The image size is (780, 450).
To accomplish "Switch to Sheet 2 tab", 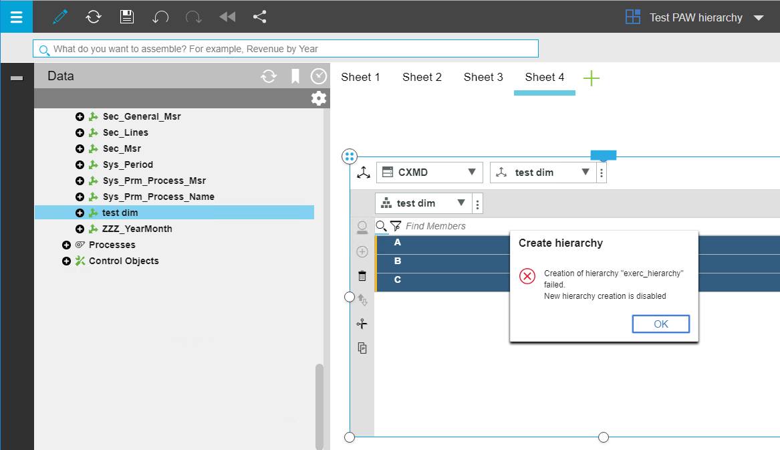I will pyautogui.click(x=422, y=77).
